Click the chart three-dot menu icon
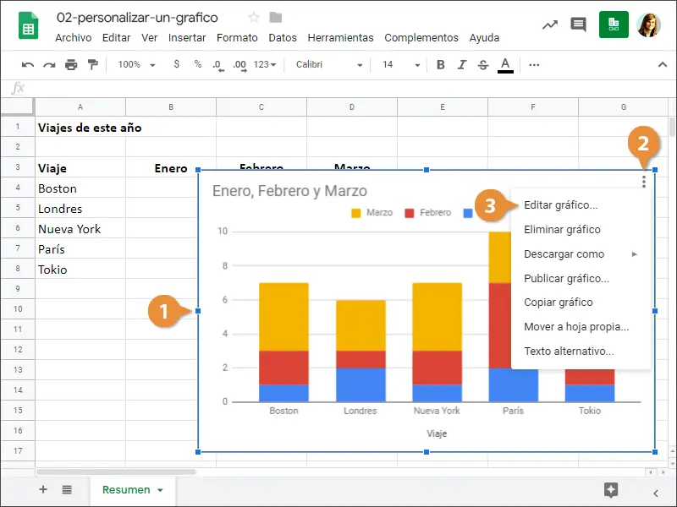 click(644, 181)
